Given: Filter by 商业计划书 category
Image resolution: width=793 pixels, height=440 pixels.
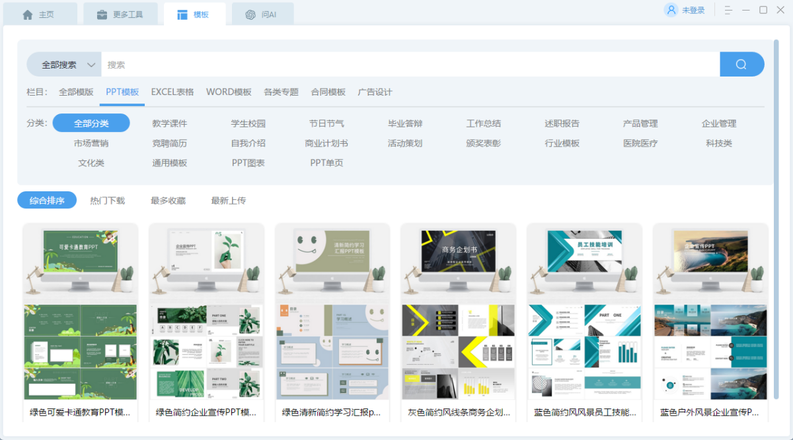Looking at the screenshot, I should click(326, 143).
